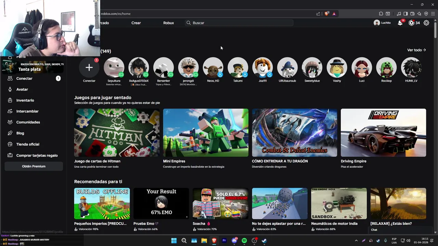Viewport: 438px width, 246px height.
Task: Open the dragon Combat & Defeat Enemies thumbnail
Action: [x=295, y=133]
